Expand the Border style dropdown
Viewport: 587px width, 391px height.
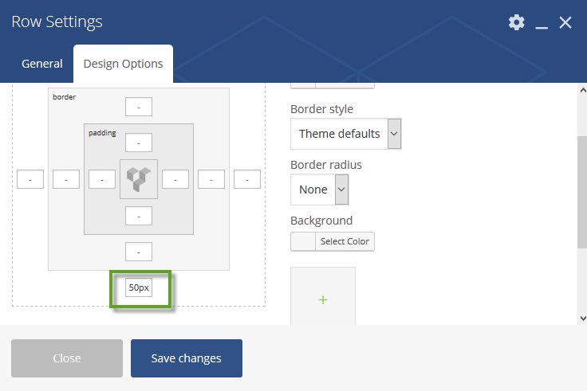(x=346, y=134)
